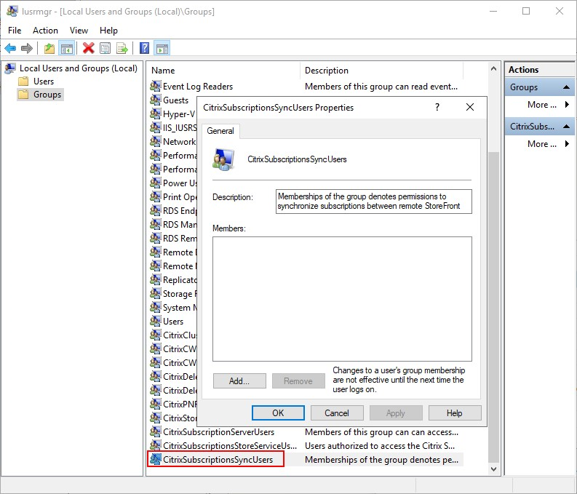The height and width of the screenshot is (494, 577).
Task: Click the Back arrow in toolbar
Action: click(x=10, y=49)
